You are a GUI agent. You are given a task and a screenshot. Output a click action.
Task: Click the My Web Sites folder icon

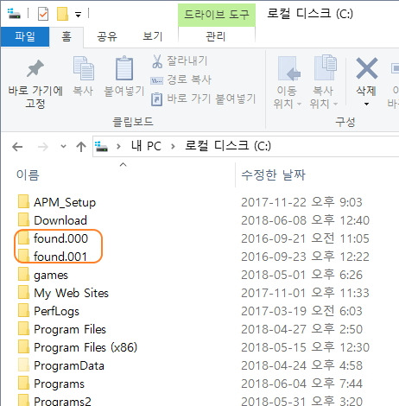[23, 292]
